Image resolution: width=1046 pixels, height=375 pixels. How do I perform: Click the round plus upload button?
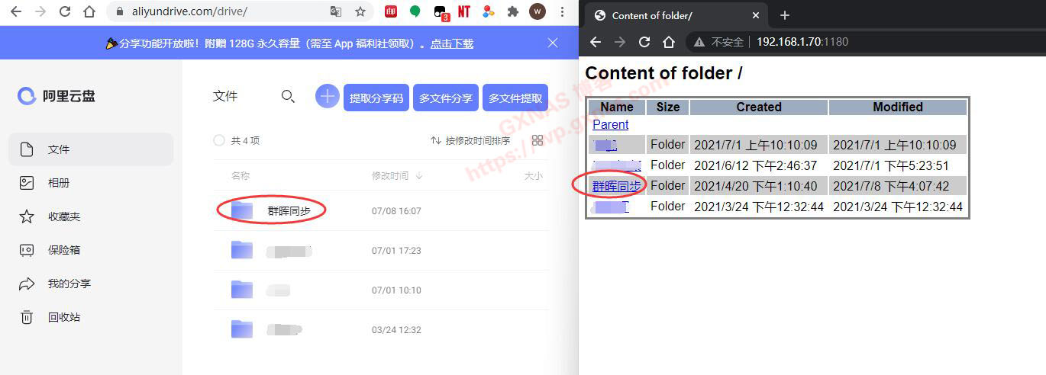click(x=328, y=96)
